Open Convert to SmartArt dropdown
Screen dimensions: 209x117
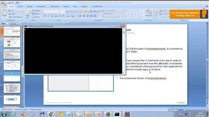[112, 17]
